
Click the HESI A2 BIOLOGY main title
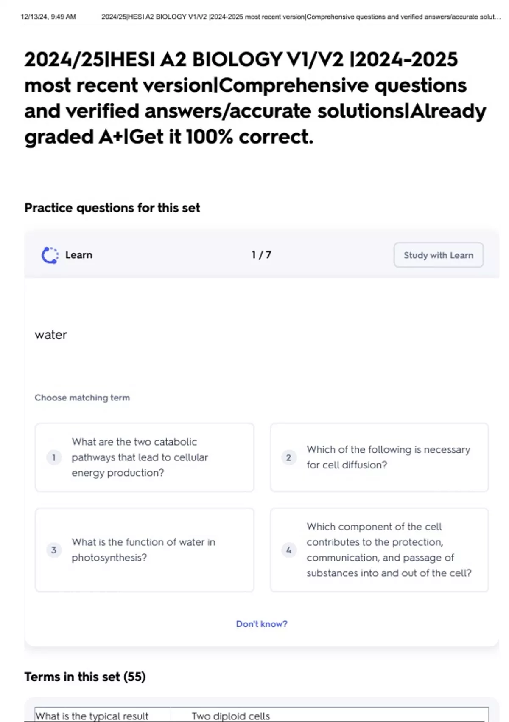pos(255,98)
